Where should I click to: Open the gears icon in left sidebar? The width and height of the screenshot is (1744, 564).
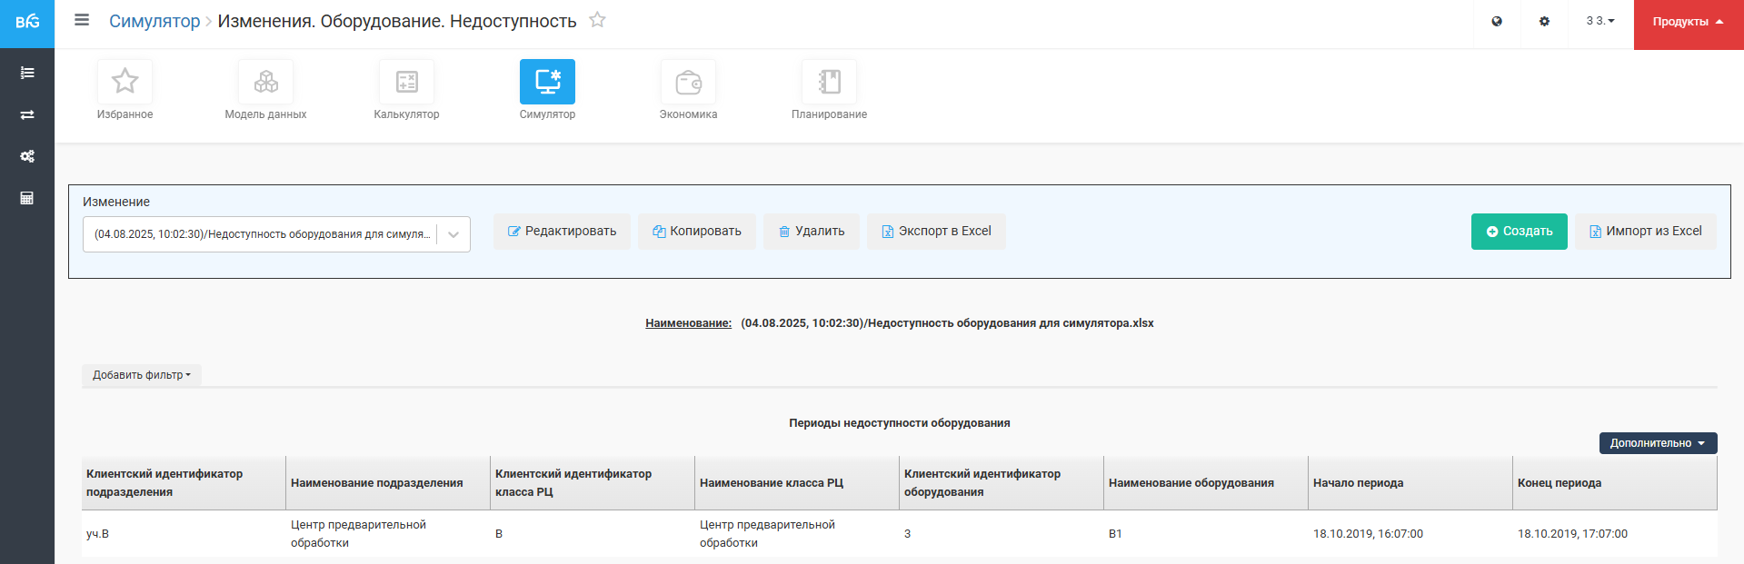pos(27,156)
